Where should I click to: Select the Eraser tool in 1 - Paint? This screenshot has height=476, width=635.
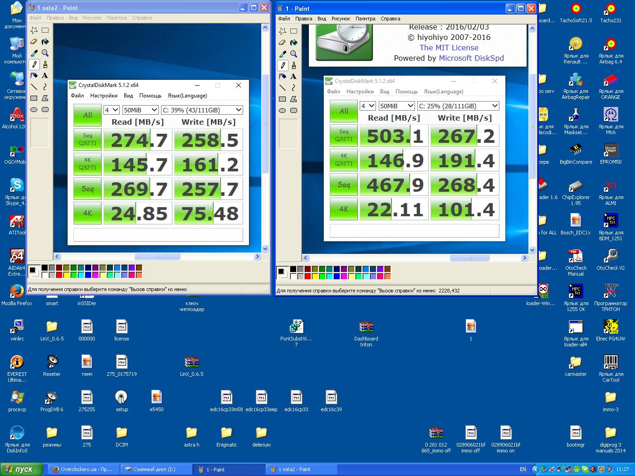point(283,43)
